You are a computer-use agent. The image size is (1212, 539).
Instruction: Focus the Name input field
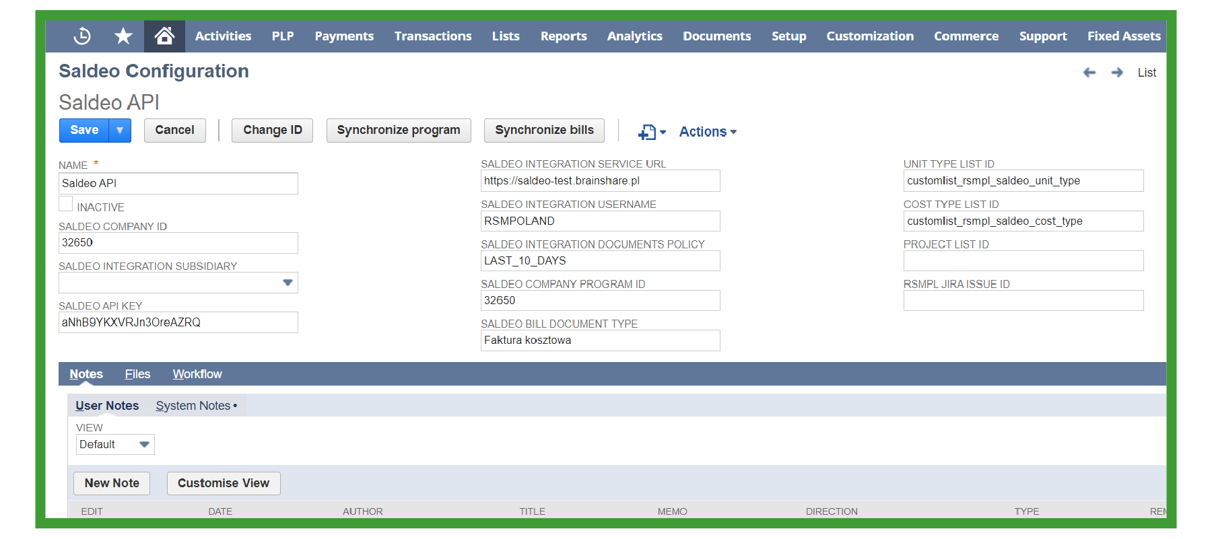pos(178,184)
